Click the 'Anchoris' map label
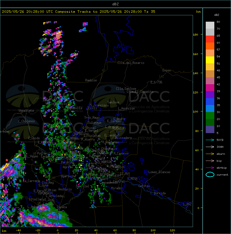This screenshot has height=234, width=231. (x=65, y=189)
